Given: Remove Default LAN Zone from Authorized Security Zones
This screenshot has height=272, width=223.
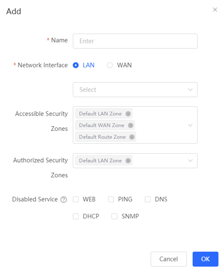Looking at the screenshot, I should (x=128, y=161).
